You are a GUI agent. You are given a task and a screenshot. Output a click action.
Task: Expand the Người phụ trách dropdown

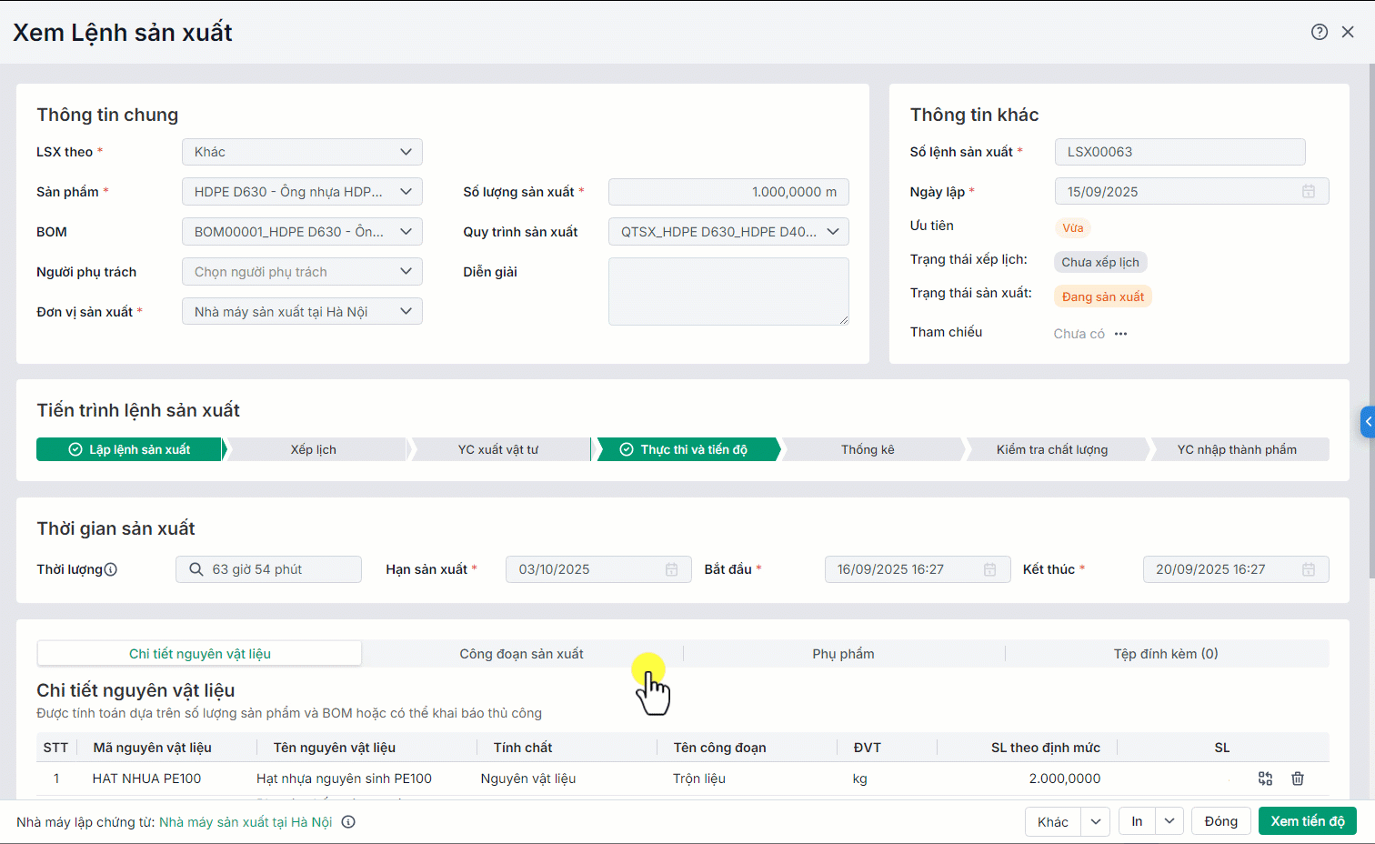point(302,272)
